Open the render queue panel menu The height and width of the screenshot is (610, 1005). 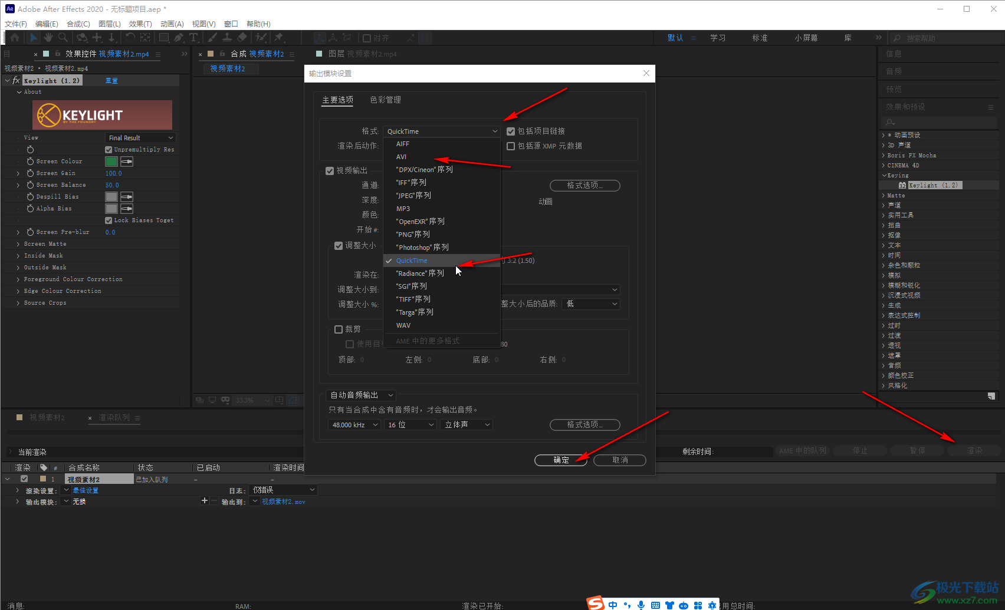[x=137, y=418]
